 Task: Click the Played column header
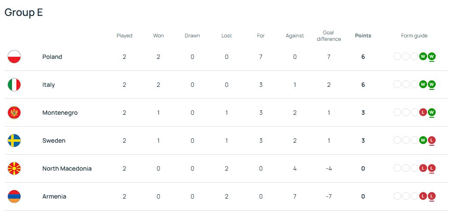click(x=124, y=36)
